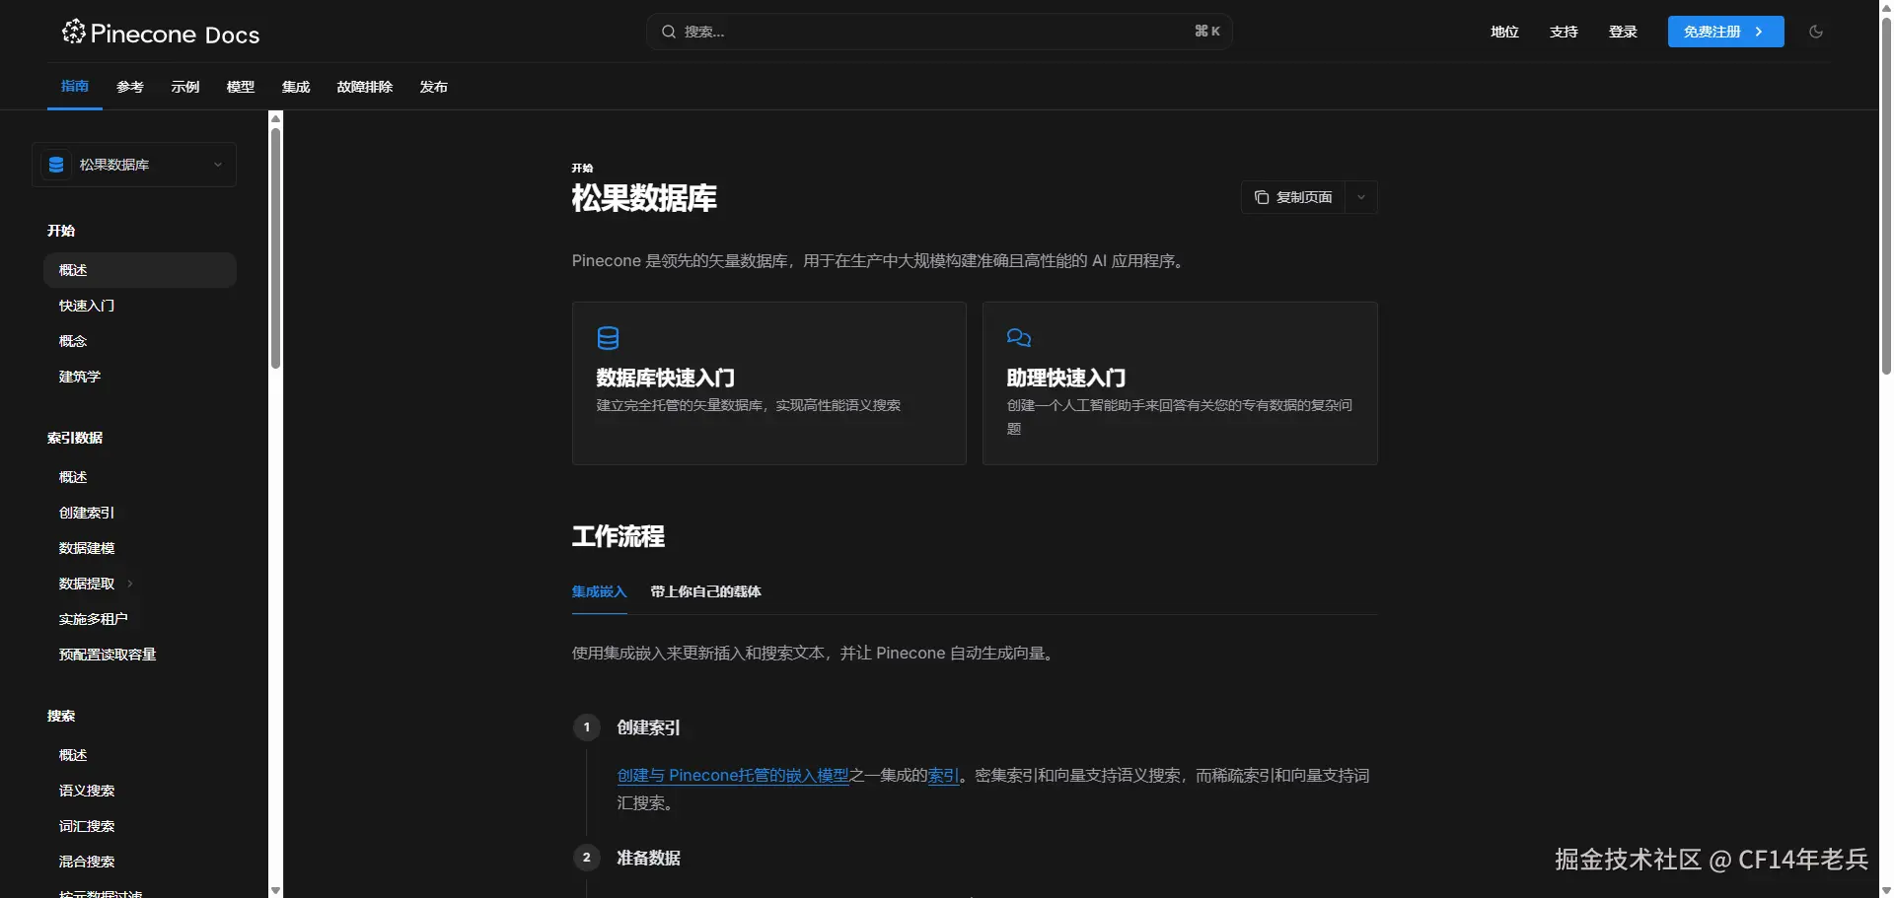The width and height of the screenshot is (1894, 898).
Task: Go to 建筑学 in the sidebar
Action: tap(140, 377)
